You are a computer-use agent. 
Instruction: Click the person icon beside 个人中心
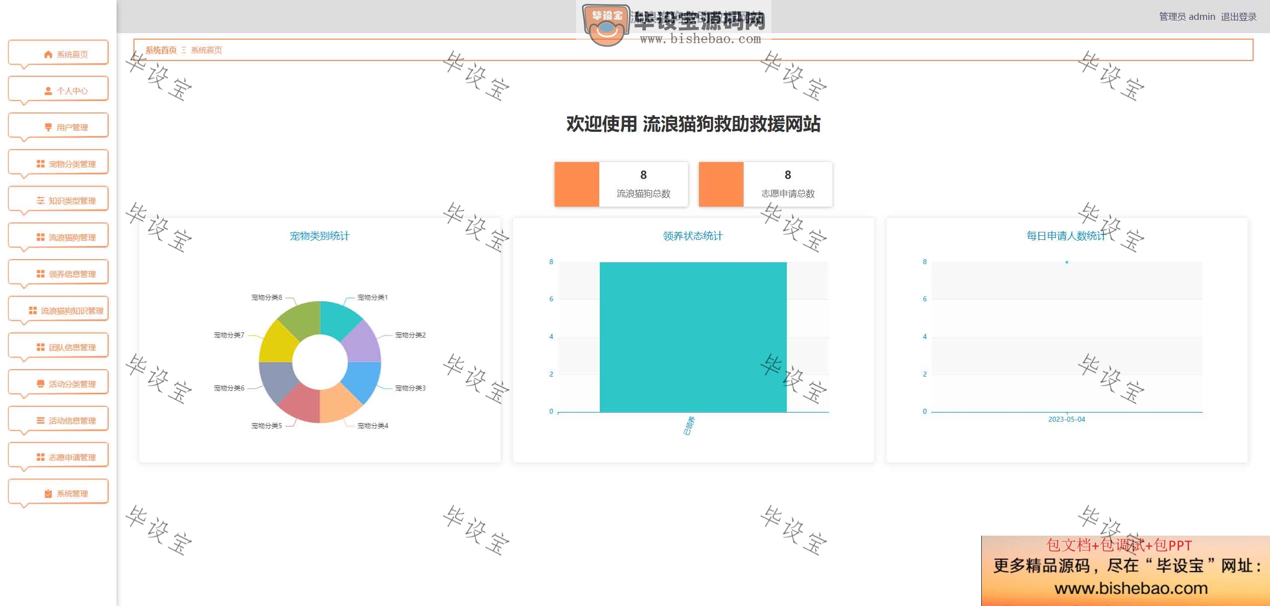48,91
